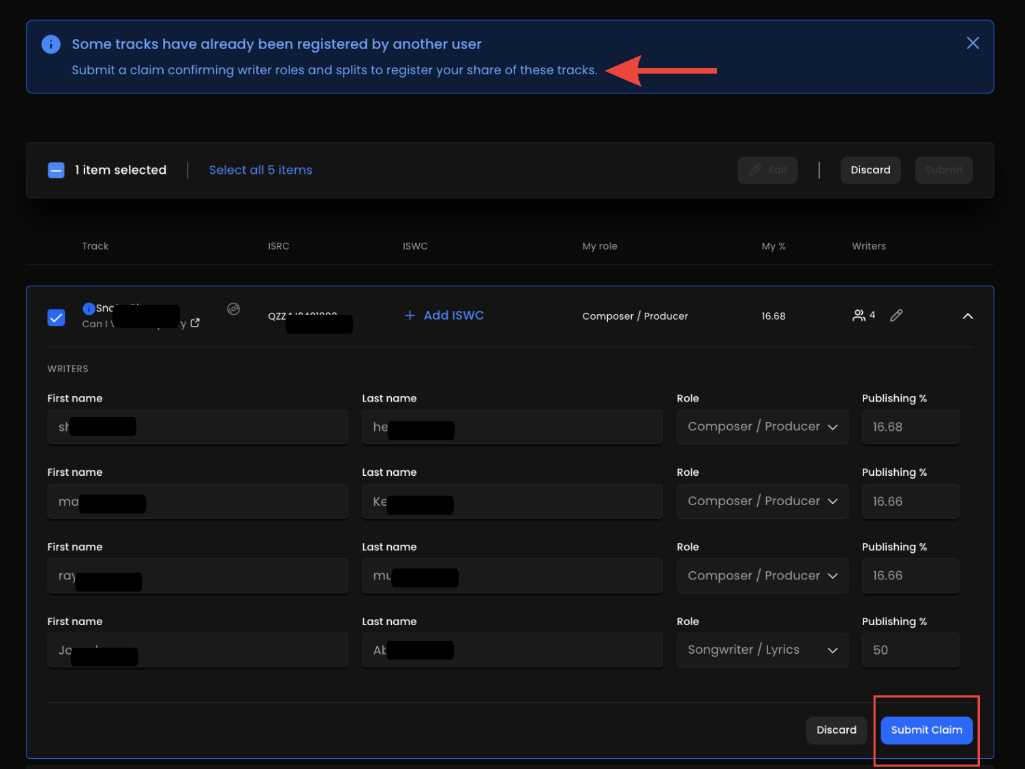
Task: Click the Publishing % field showing 50
Action: pos(910,650)
